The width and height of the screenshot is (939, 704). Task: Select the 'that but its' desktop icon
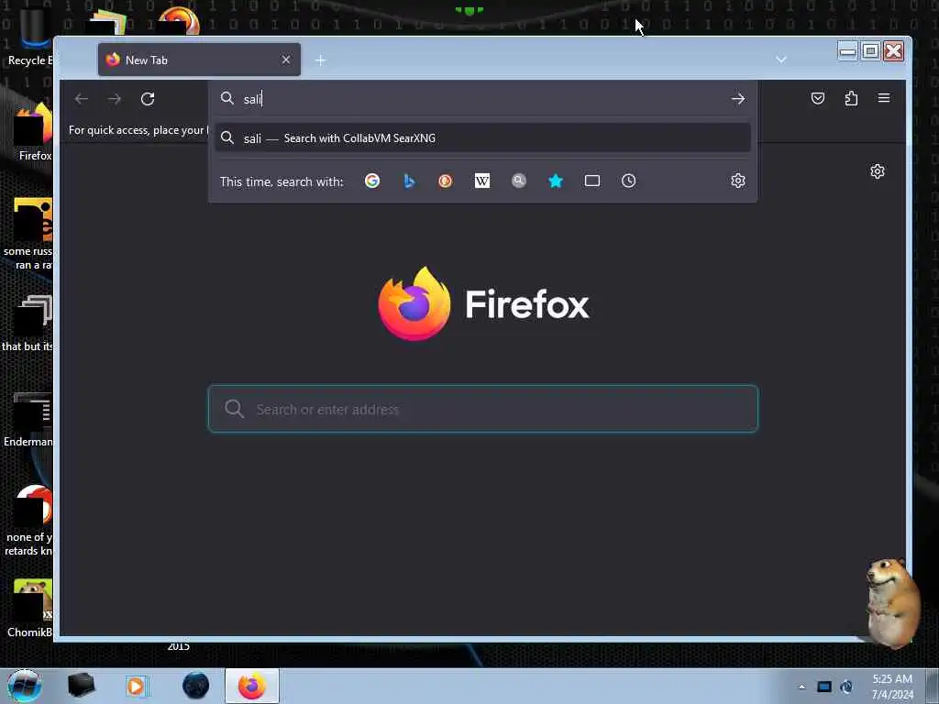click(28, 324)
